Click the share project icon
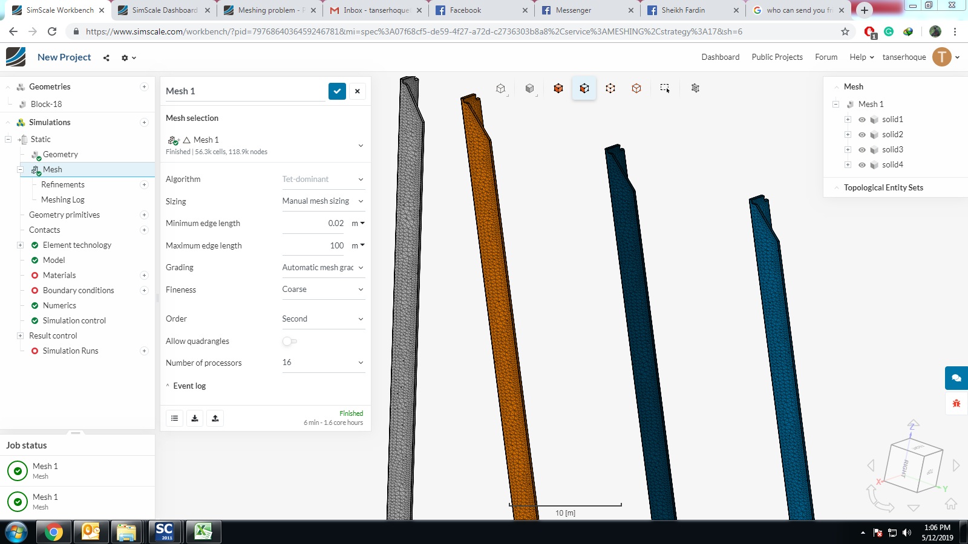The image size is (968, 544). [106, 58]
